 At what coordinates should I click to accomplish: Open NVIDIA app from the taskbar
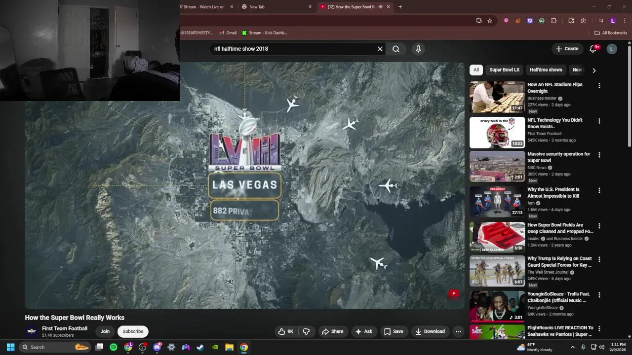tap(215, 347)
